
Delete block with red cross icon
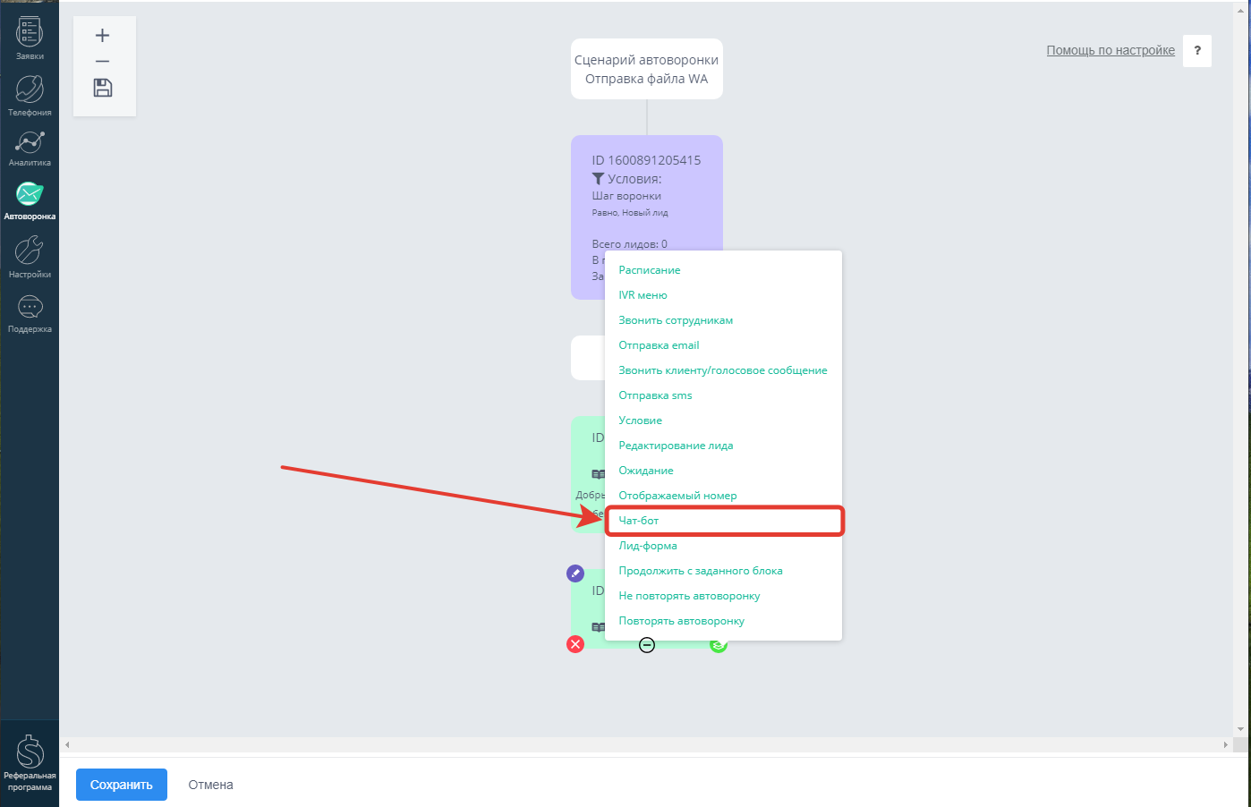[x=575, y=644]
